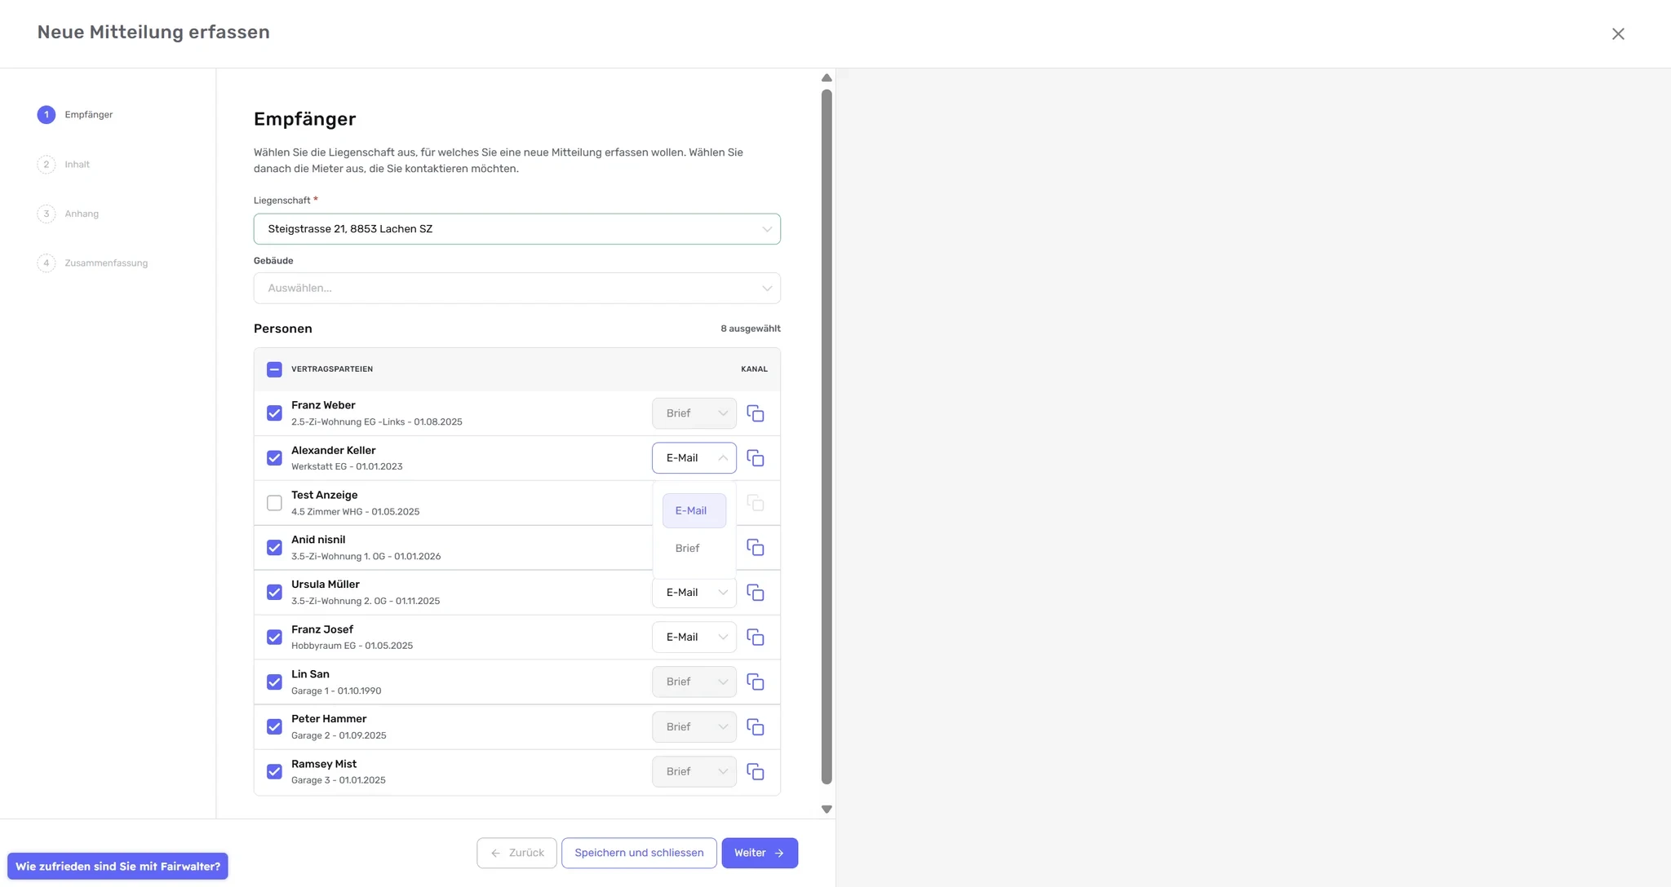Check the Test Anzeige checkbox
Image resolution: width=1671 pixels, height=887 pixels.
[274, 503]
